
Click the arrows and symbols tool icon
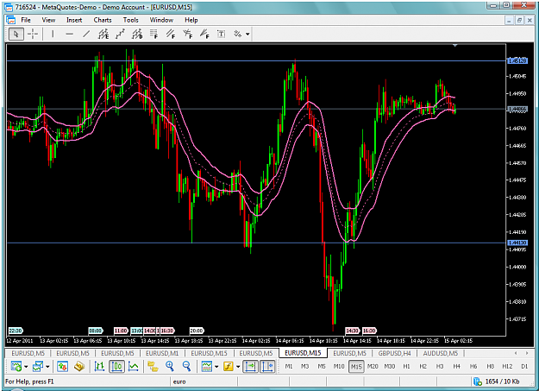click(x=237, y=34)
